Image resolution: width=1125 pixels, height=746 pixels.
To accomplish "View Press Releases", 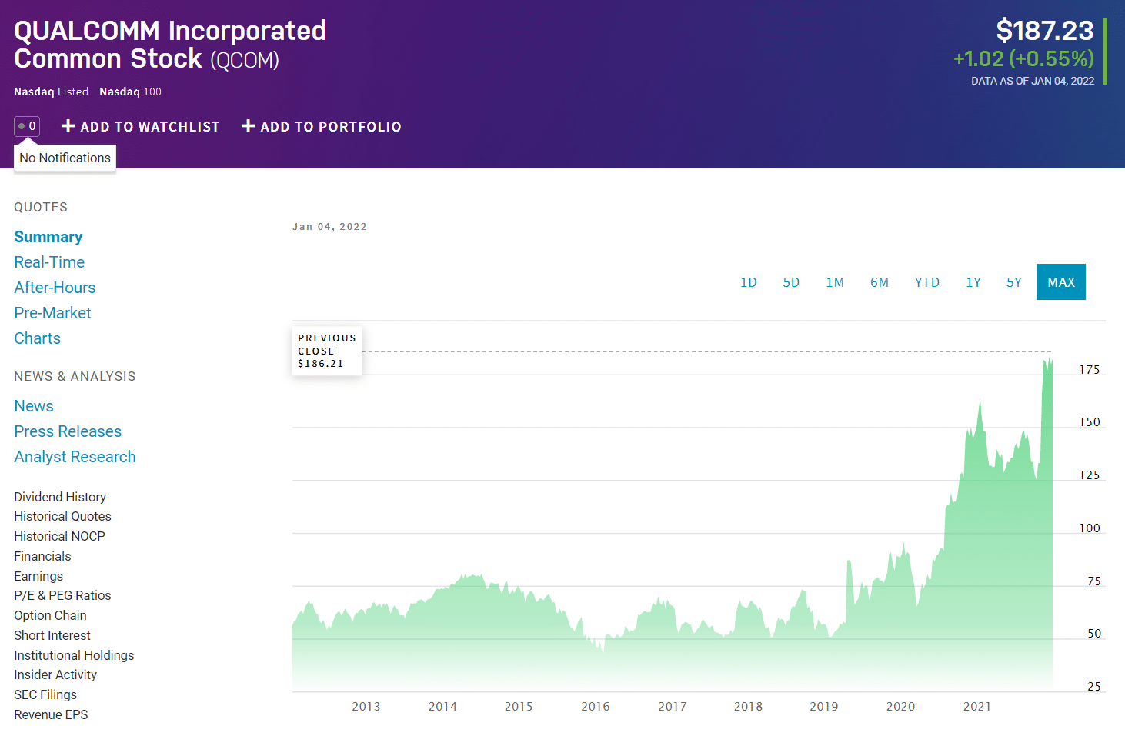I will 68,431.
